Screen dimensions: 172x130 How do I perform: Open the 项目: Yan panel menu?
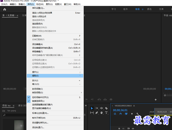pyautogui.click(x=13, y=106)
